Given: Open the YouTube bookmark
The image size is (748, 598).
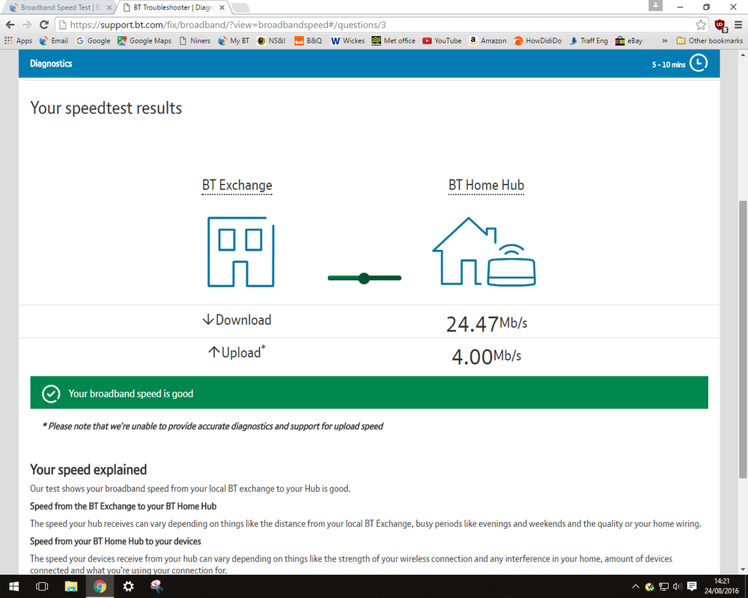Looking at the screenshot, I should 442,40.
